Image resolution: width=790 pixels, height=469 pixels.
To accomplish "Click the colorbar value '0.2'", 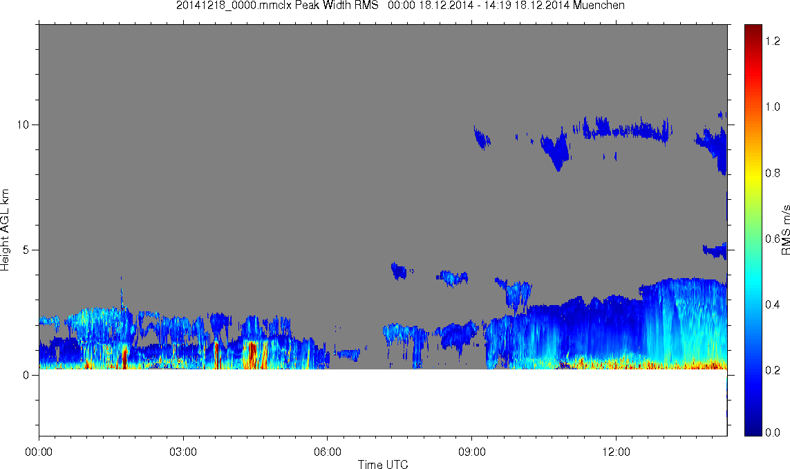I will (x=772, y=371).
